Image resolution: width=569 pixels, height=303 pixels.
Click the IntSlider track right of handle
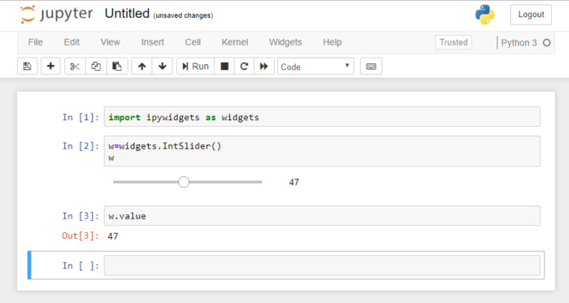[225, 182]
